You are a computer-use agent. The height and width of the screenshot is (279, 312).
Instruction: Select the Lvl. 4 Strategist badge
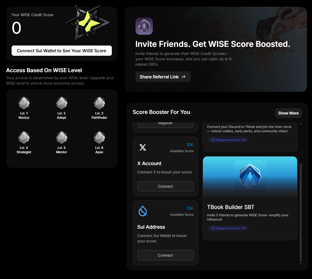(24, 137)
